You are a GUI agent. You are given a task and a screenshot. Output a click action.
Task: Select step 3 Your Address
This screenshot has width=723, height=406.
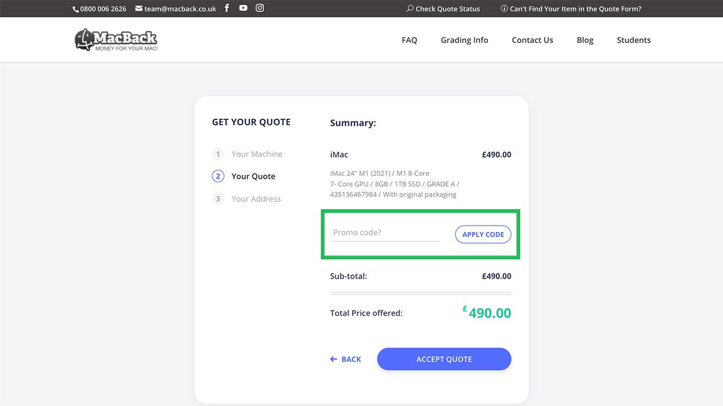tap(256, 199)
